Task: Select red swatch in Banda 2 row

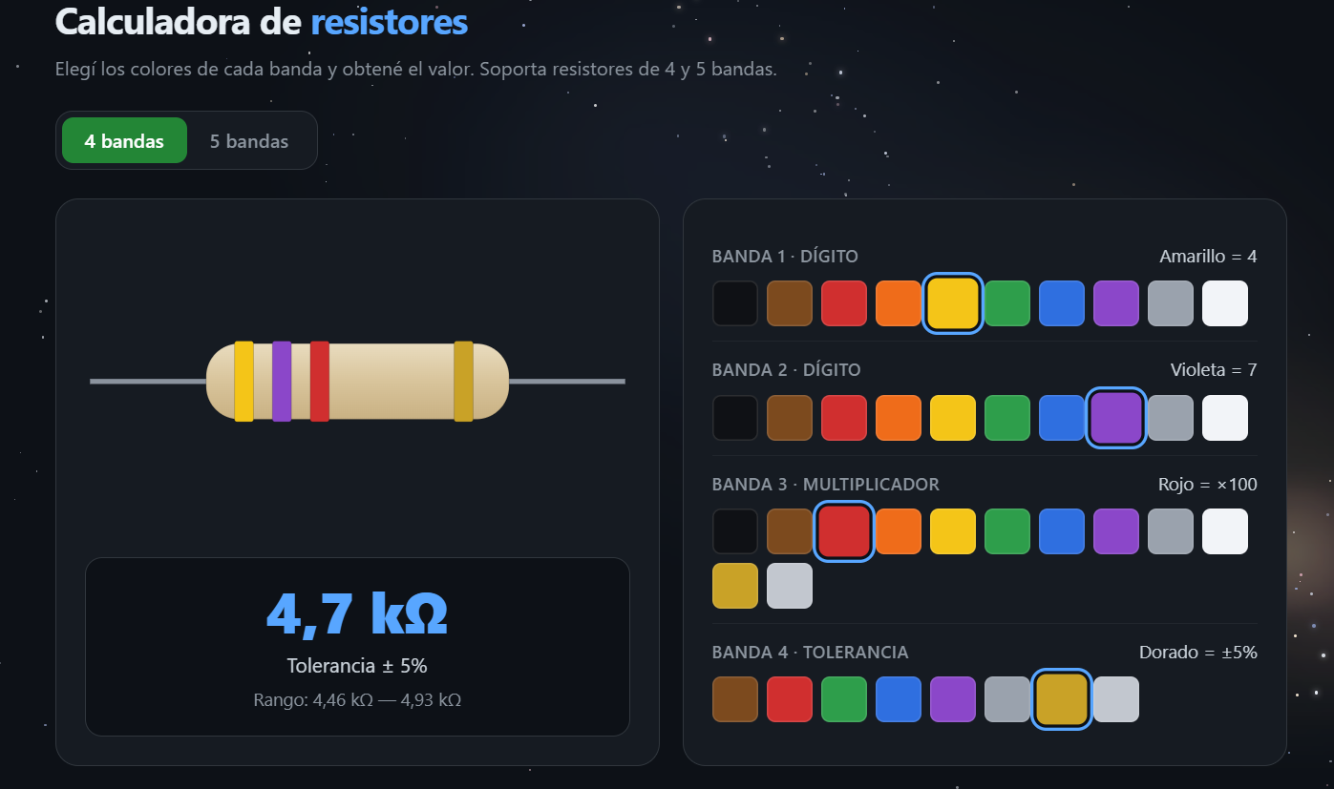Action: pos(844,418)
